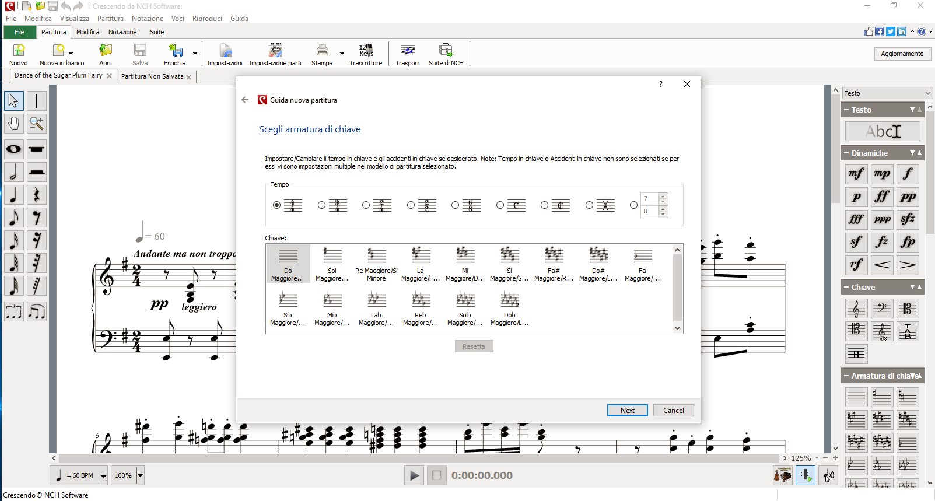Select 6/8 time signature radio button
The image size is (935, 501).
coord(455,205)
